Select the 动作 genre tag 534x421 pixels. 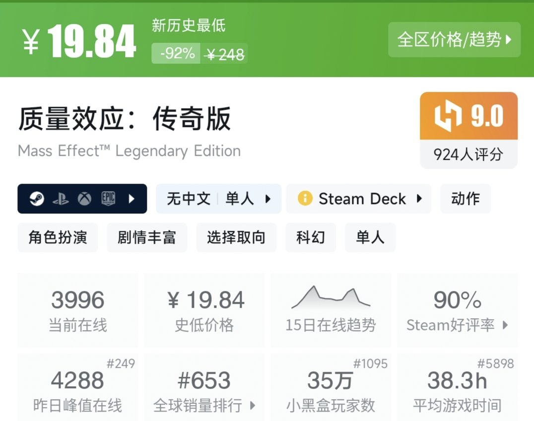[465, 199]
